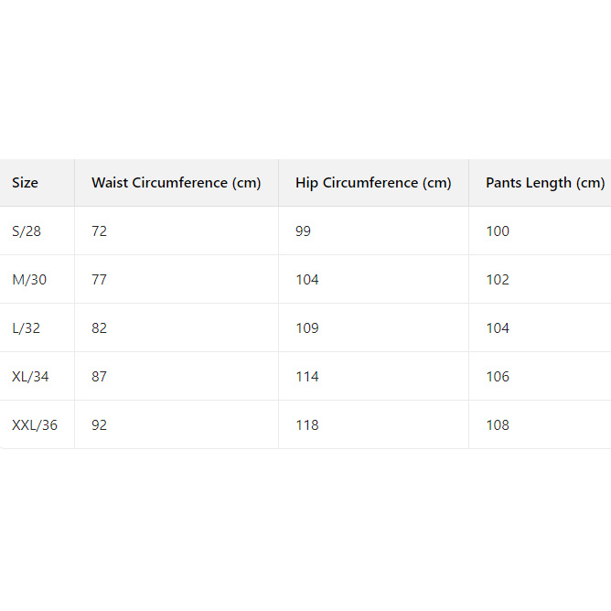
Task: Click the S/28 size cell
Action: coord(27,231)
